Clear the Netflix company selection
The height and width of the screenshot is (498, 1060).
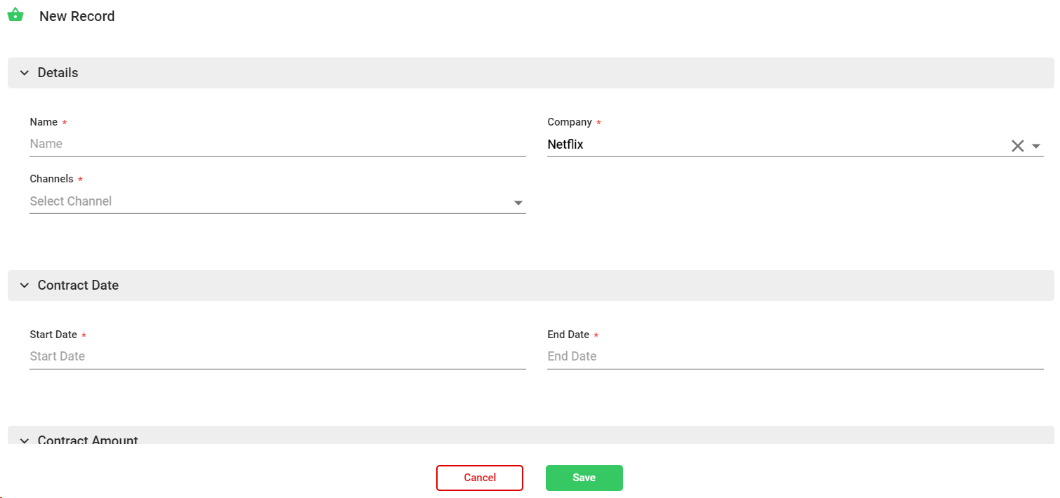(1017, 146)
